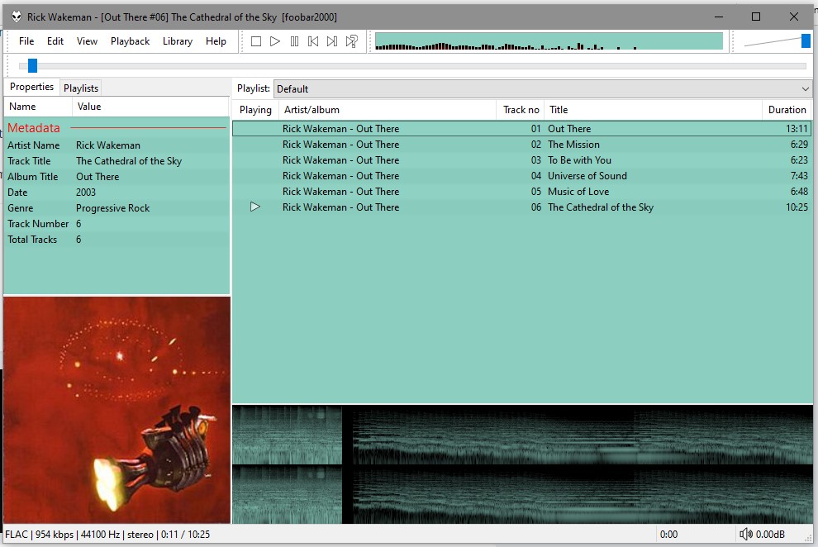Open the Playback menu
The image size is (818, 547).
pyautogui.click(x=130, y=41)
